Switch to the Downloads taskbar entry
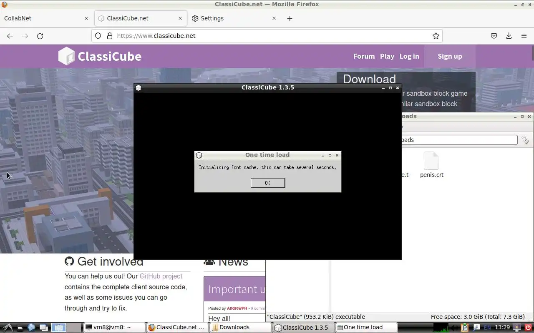This screenshot has height=333, width=534. [241, 328]
